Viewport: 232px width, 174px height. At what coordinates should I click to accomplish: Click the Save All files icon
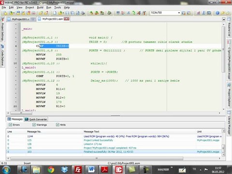point(72,13)
